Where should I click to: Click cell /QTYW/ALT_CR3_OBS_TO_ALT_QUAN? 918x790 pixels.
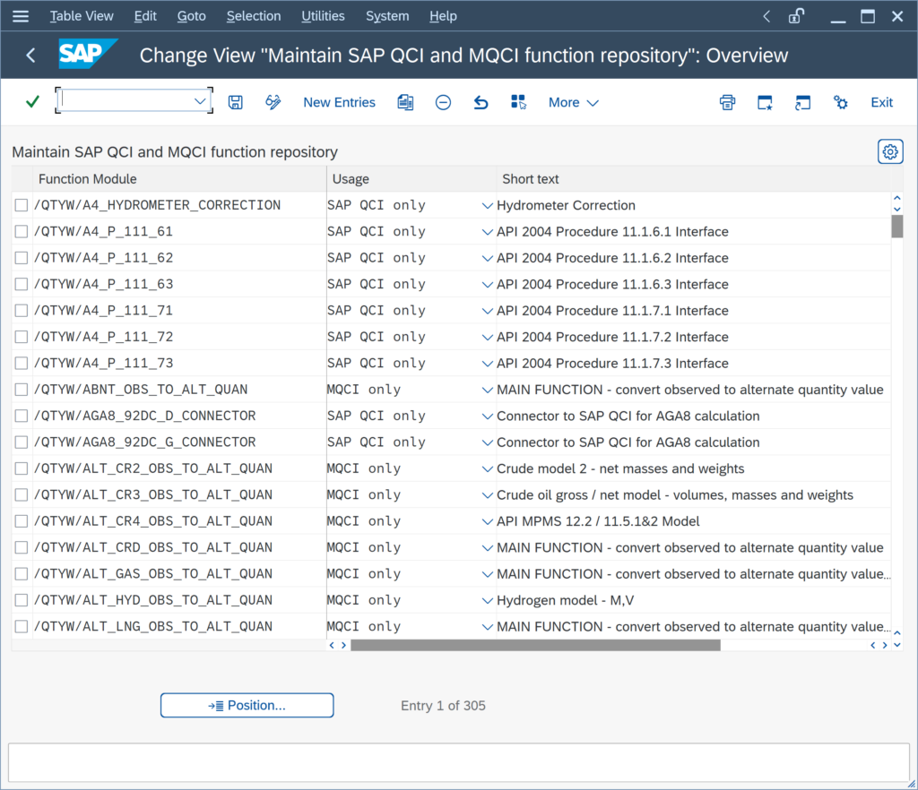coord(179,494)
